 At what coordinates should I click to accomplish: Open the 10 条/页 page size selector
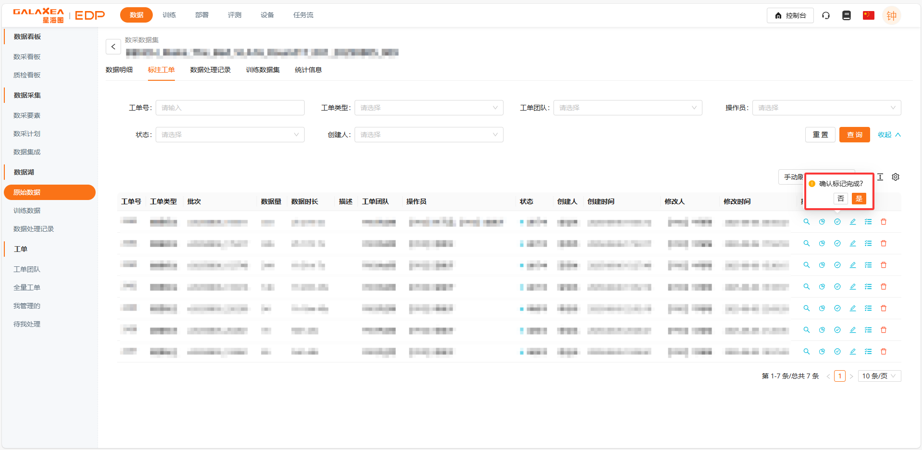coord(879,376)
